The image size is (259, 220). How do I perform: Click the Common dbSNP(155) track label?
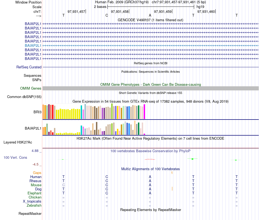point(24,97)
